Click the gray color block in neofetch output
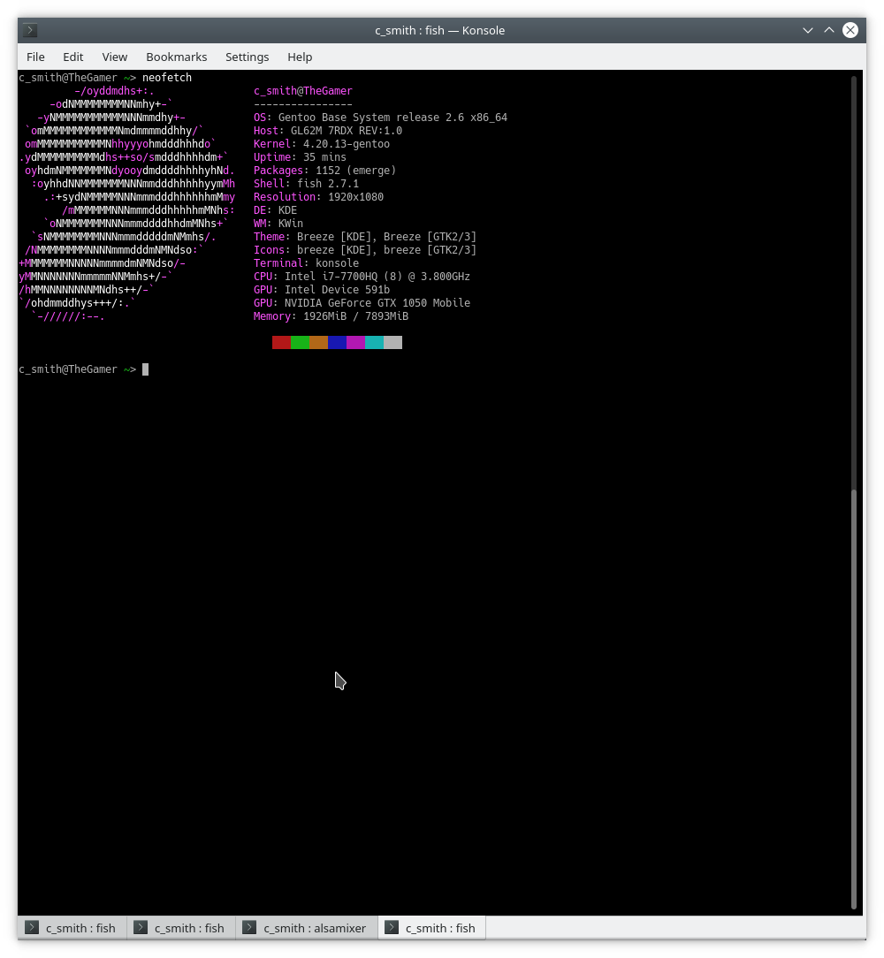The image size is (884, 958). coord(393,343)
